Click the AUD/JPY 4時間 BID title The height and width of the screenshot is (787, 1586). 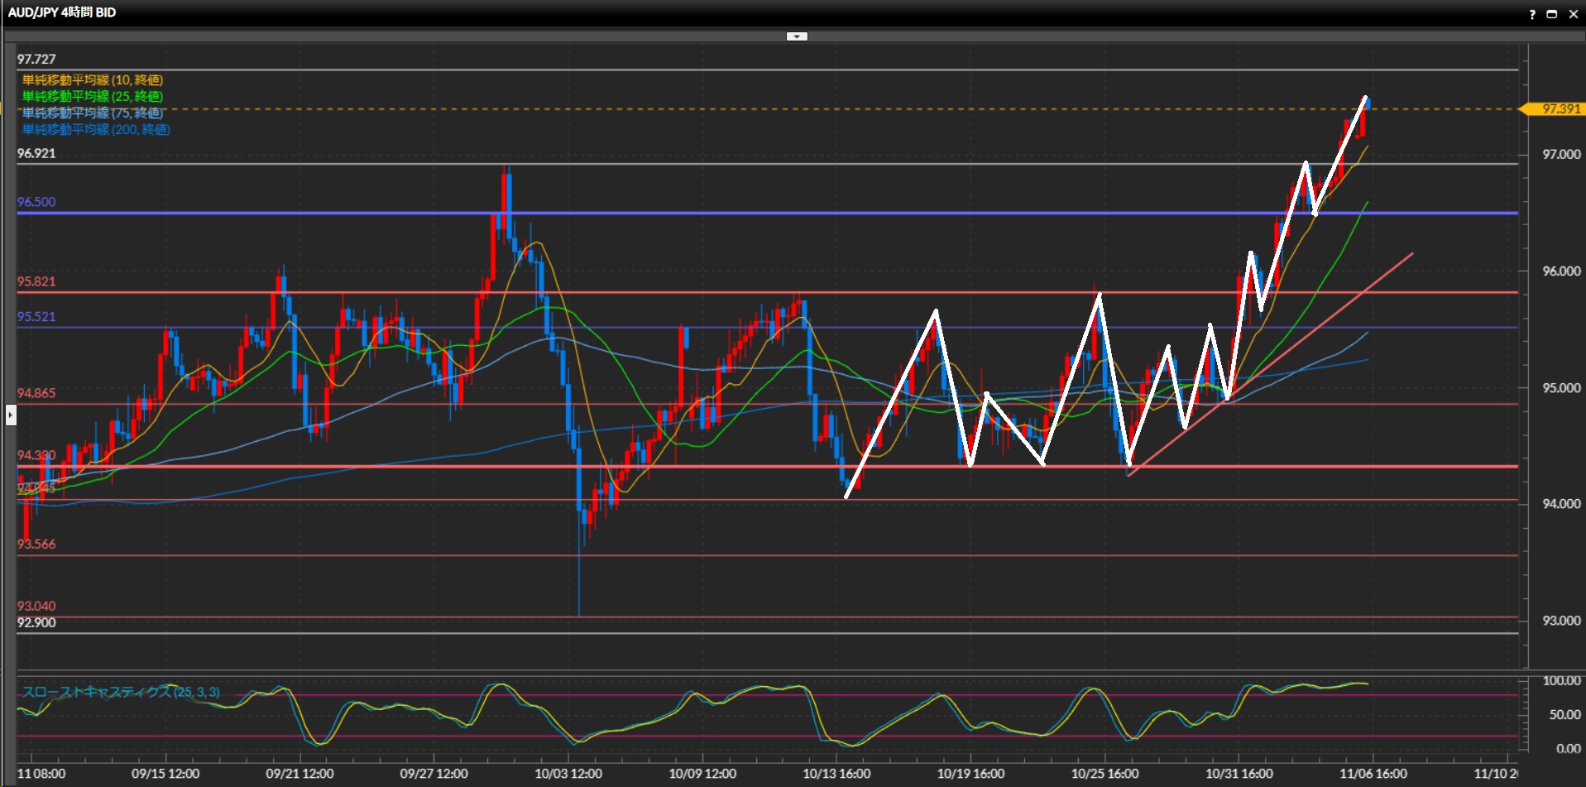62,12
